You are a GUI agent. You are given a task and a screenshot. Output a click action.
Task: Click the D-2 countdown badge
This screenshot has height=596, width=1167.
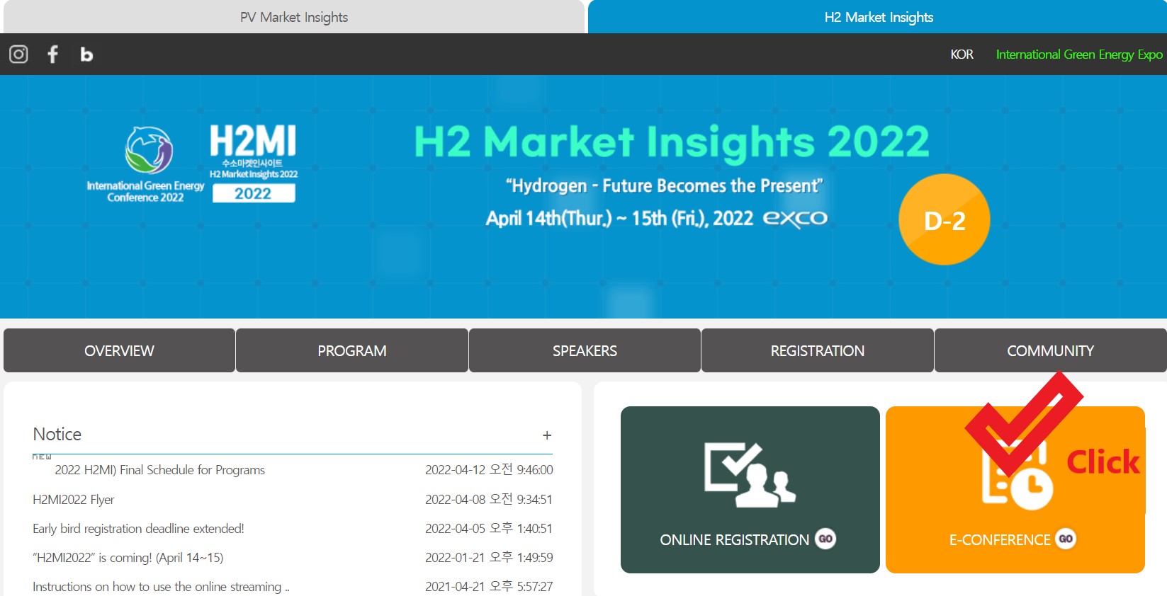[x=944, y=219]
